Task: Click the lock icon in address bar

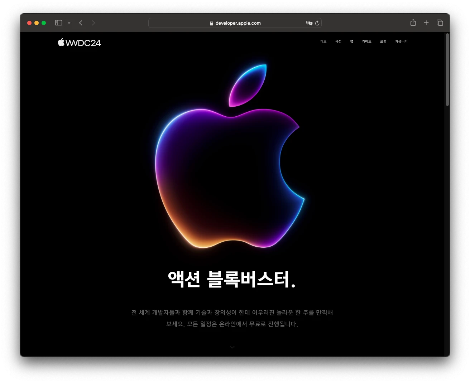Action: (211, 23)
